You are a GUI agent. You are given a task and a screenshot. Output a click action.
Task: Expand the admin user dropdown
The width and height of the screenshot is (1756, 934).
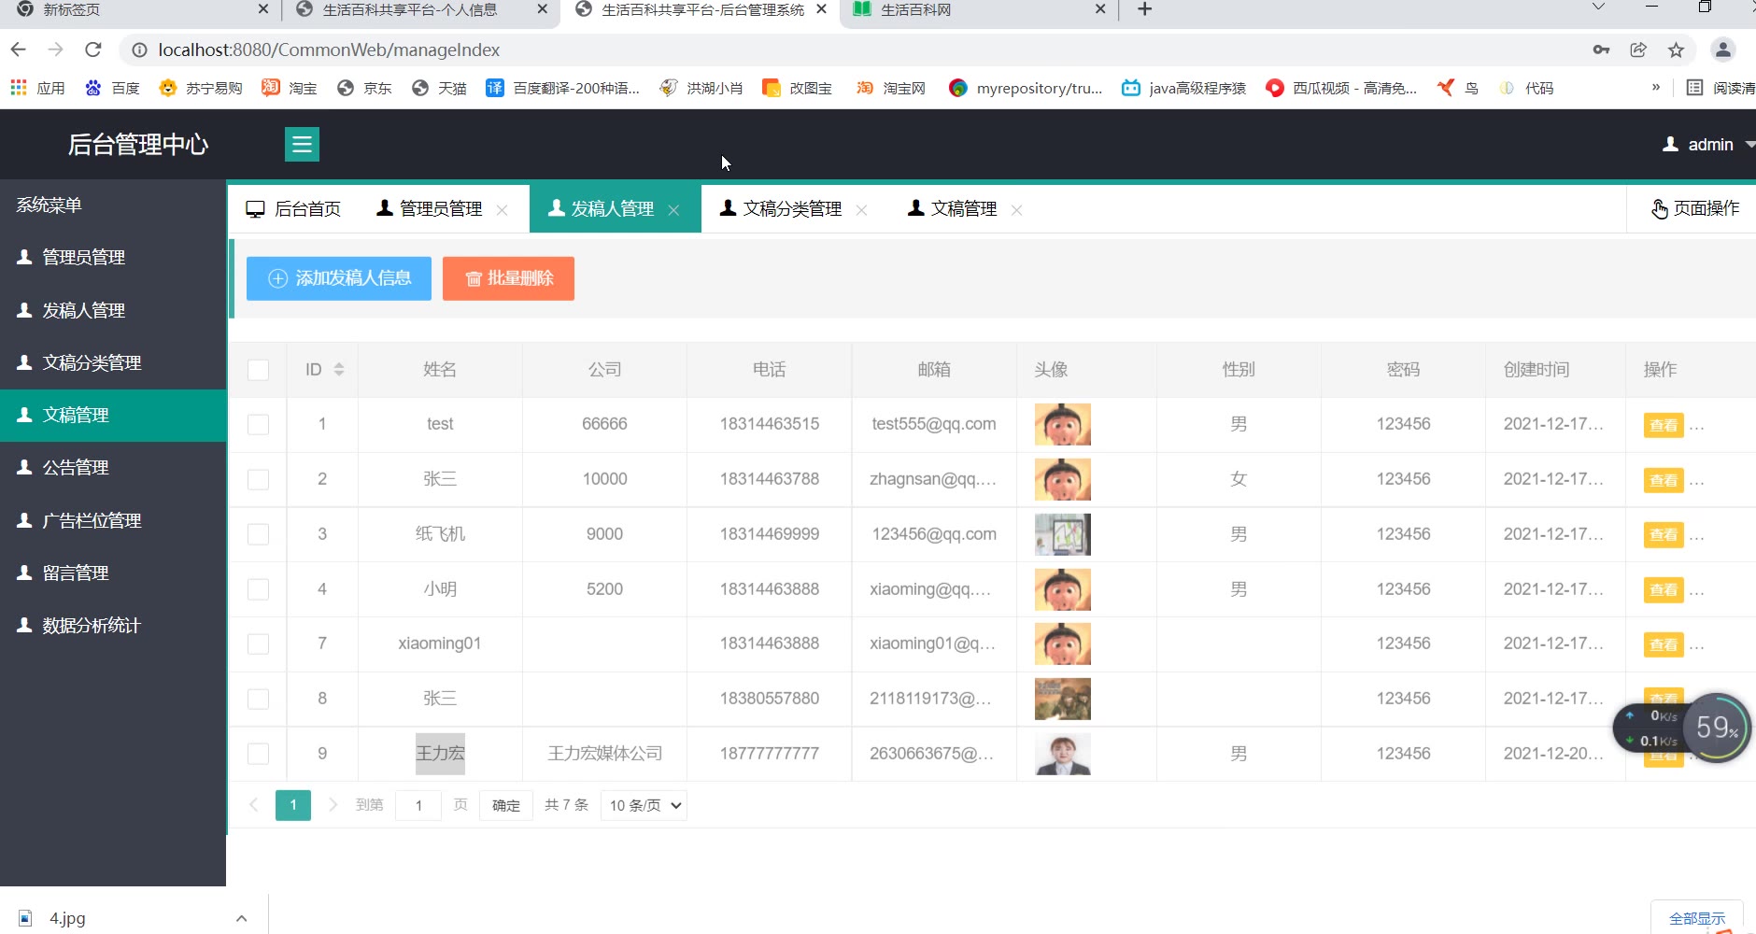tap(1708, 145)
